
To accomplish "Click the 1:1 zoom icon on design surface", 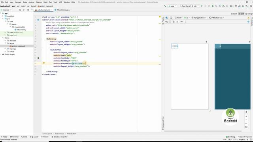I will point(246,123).
